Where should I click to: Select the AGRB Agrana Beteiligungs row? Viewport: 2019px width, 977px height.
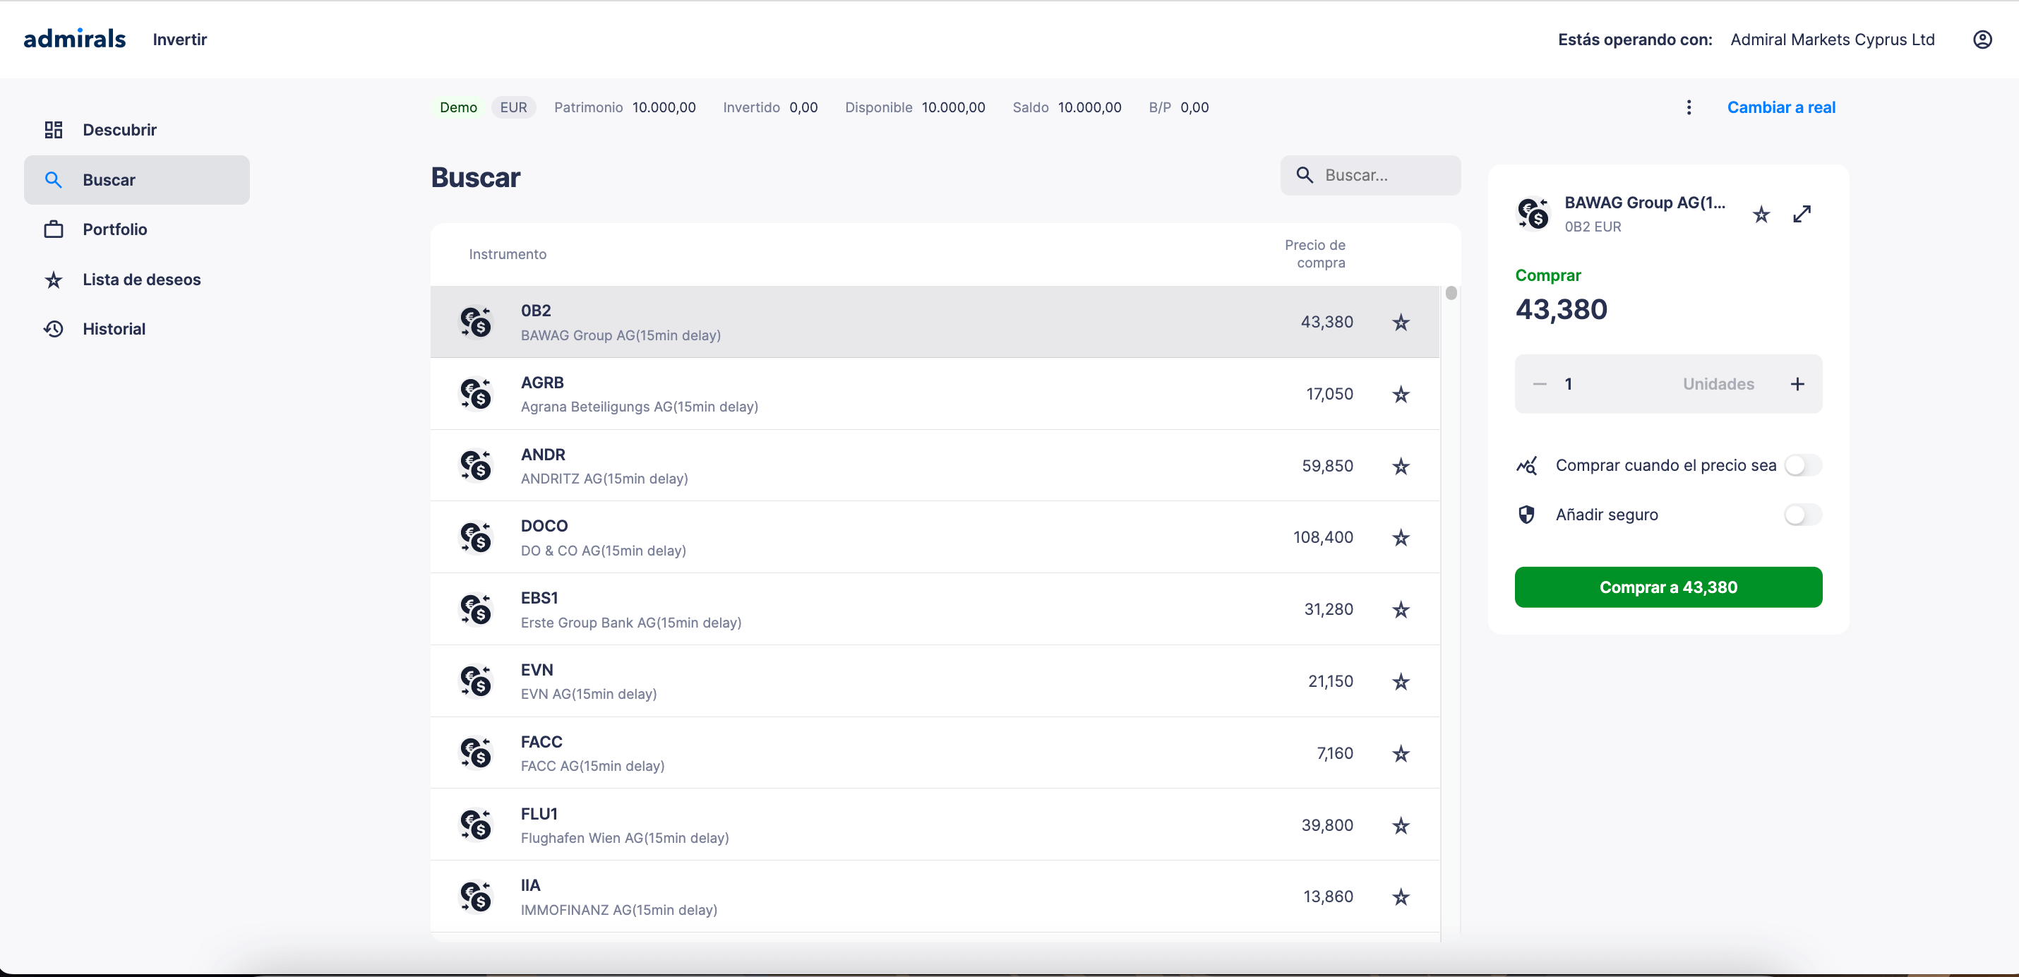click(x=934, y=394)
